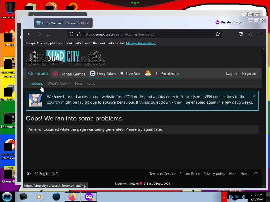Image resolution: width=270 pixels, height=202 pixels.
Task: Click the SimpCity logo banner
Action: point(65,58)
